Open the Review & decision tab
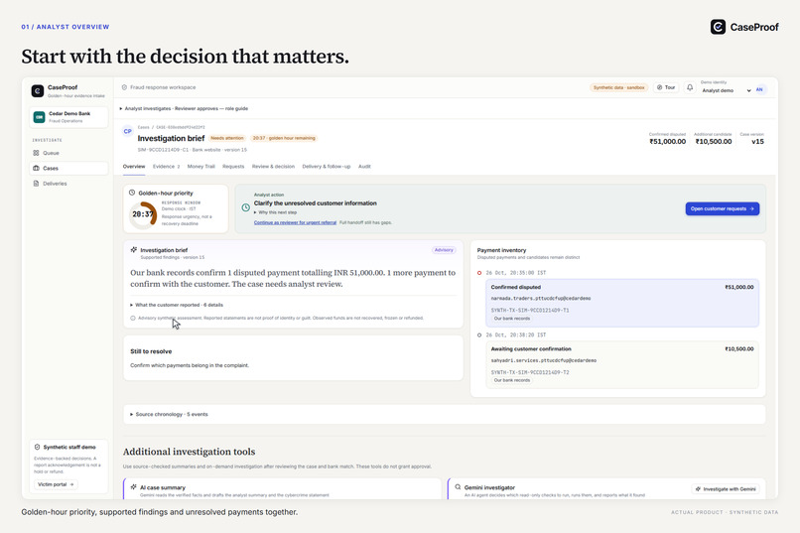800x533 pixels. tap(273, 167)
